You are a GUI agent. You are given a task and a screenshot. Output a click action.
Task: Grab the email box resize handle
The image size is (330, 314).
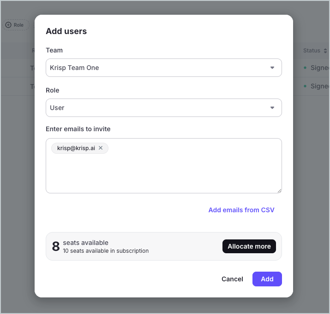[x=279, y=191]
